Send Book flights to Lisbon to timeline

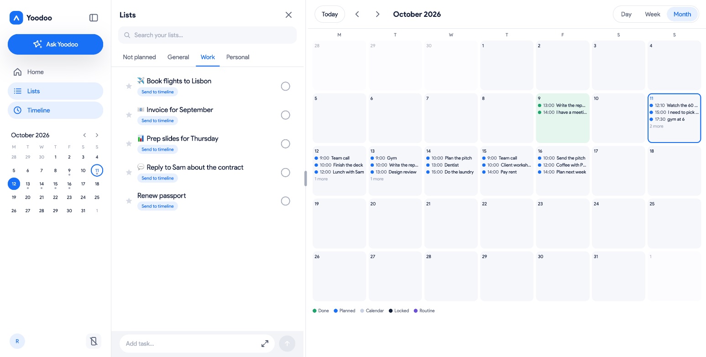[x=157, y=92]
